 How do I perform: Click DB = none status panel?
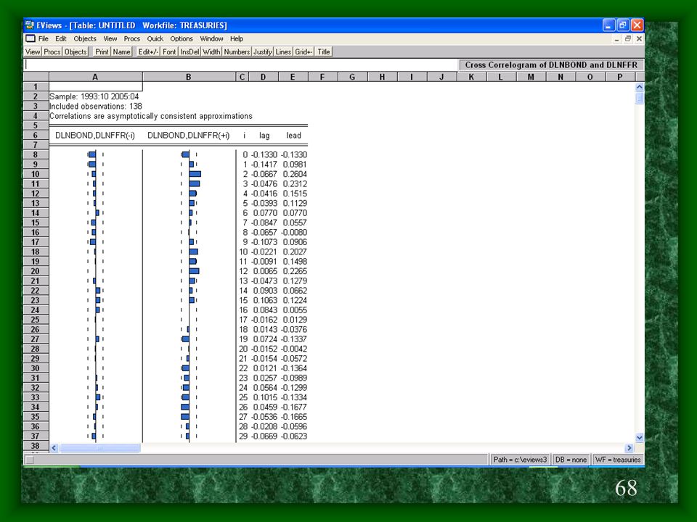coord(571,460)
